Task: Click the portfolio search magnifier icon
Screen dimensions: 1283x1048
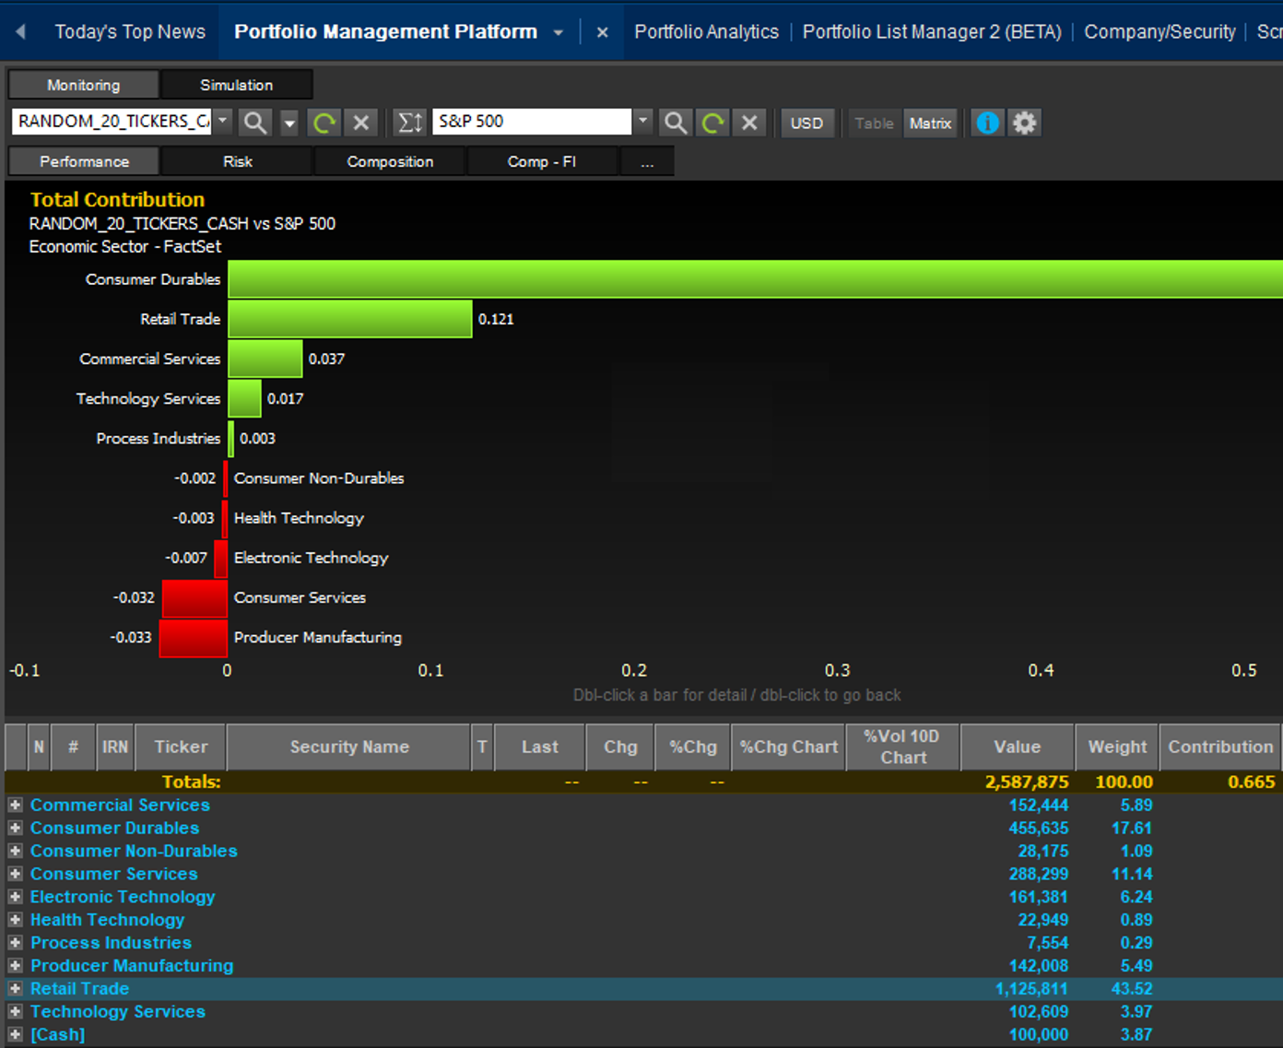Action: point(254,122)
